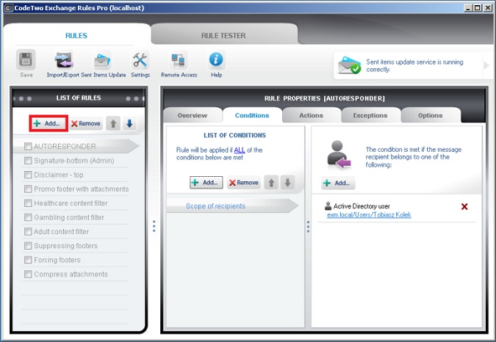This screenshot has width=496, height=342.
Task: Move selected rule down with blue arrow
Action: (x=129, y=123)
